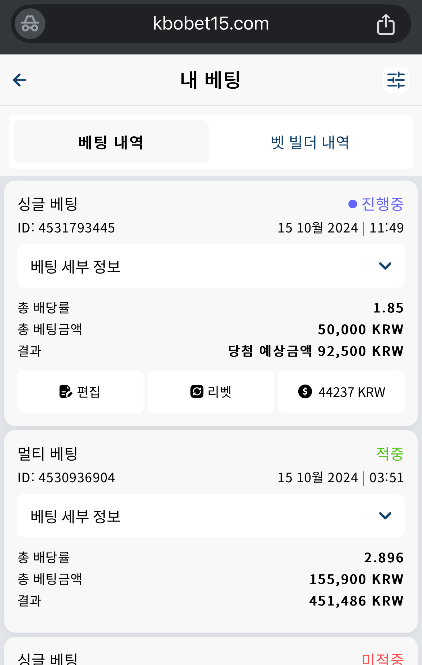The height and width of the screenshot is (665, 422).
Task: Tap the bet ID 4530936904 text
Action: (66, 478)
